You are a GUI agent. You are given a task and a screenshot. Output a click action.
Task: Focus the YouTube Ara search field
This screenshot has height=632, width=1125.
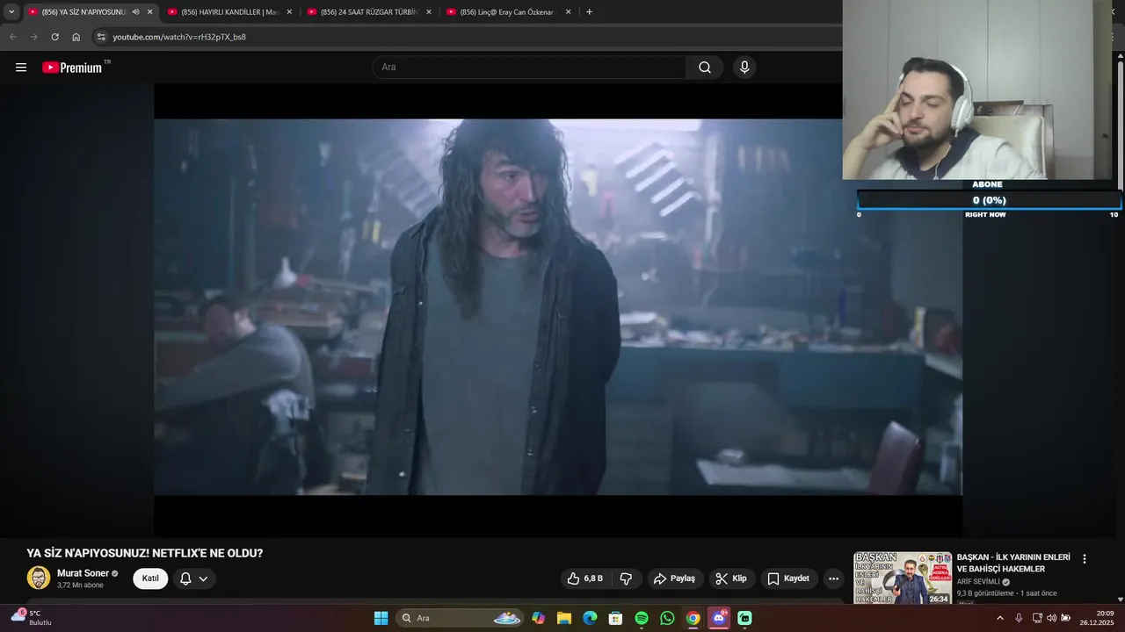pyautogui.click(x=529, y=68)
